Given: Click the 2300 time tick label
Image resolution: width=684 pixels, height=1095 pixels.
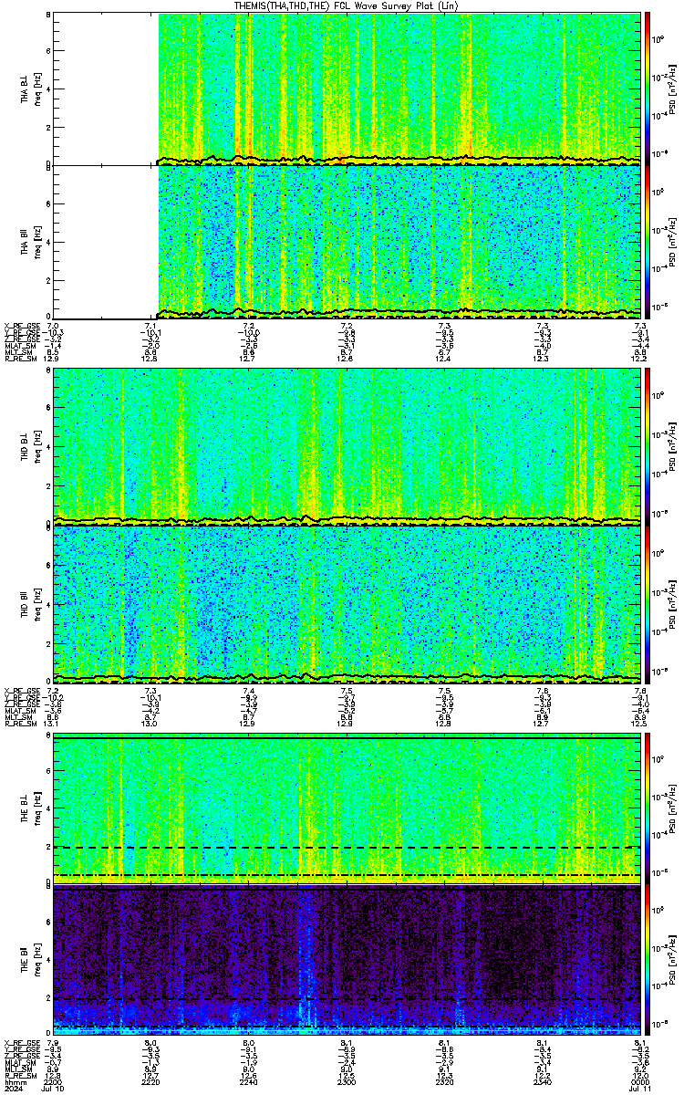Looking at the screenshot, I should click(347, 1081).
